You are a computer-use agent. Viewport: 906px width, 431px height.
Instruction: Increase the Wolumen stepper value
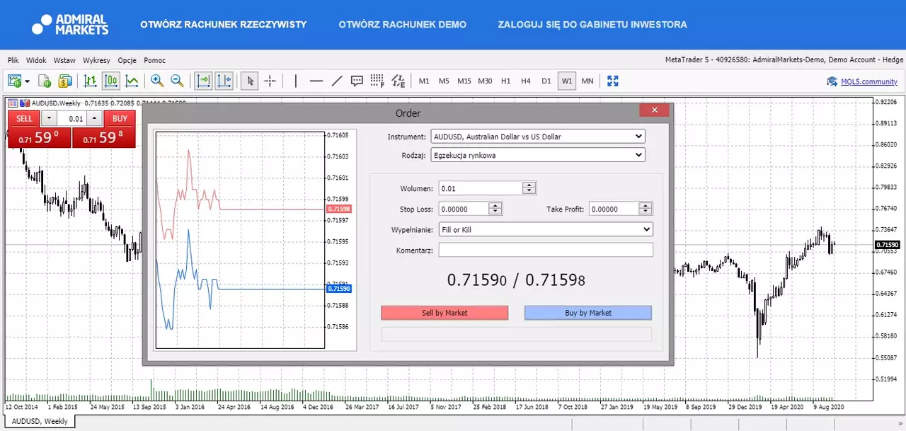[529, 185]
